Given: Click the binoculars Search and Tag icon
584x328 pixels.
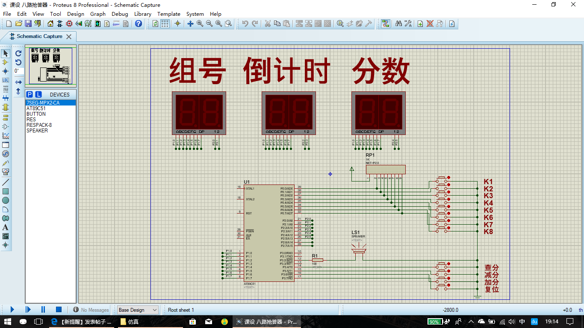Looking at the screenshot, I should click(x=398, y=23).
